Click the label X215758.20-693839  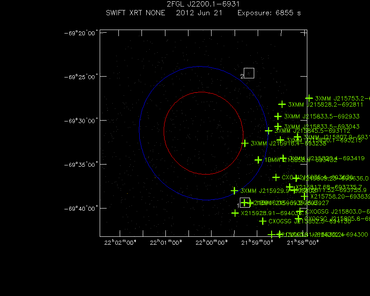click(x=340, y=197)
